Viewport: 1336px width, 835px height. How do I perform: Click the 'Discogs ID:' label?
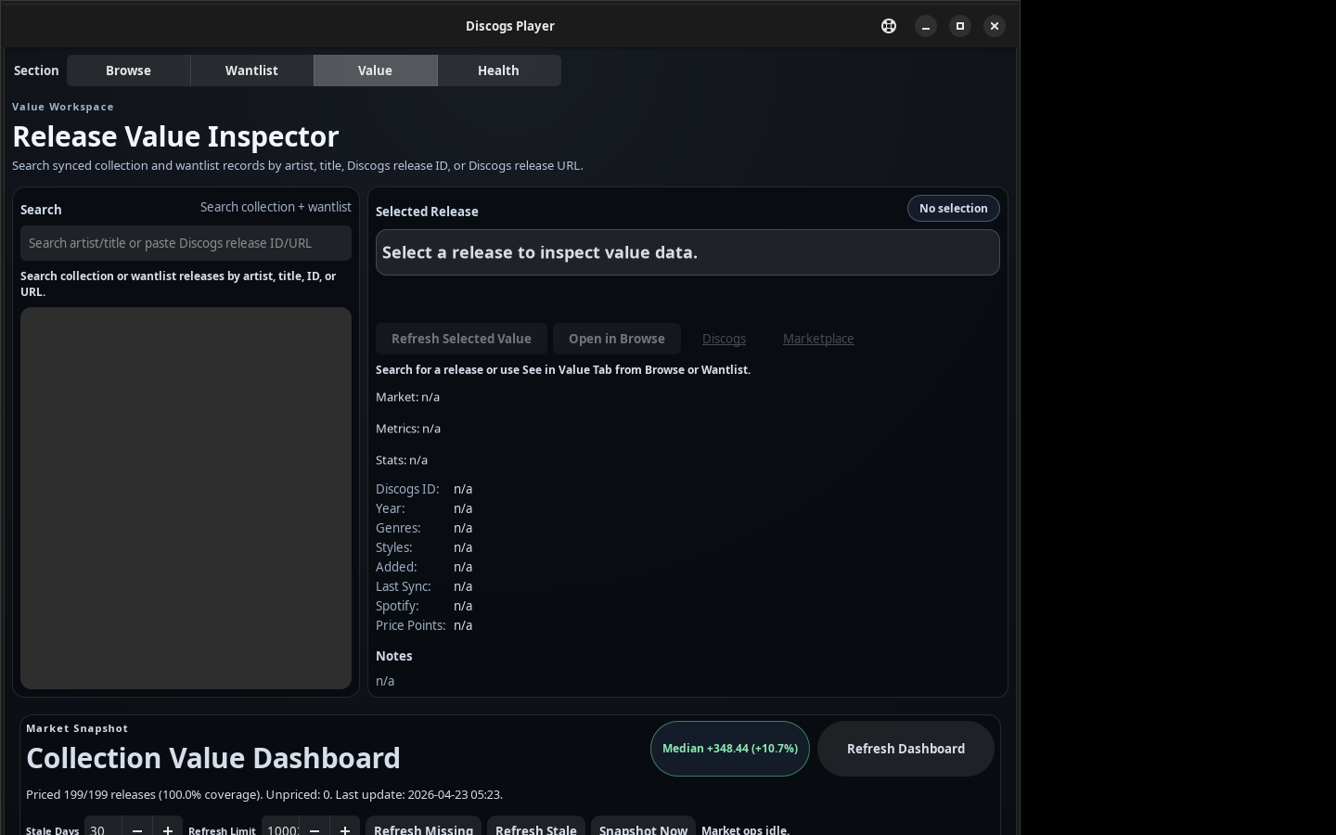[x=407, y=489]
